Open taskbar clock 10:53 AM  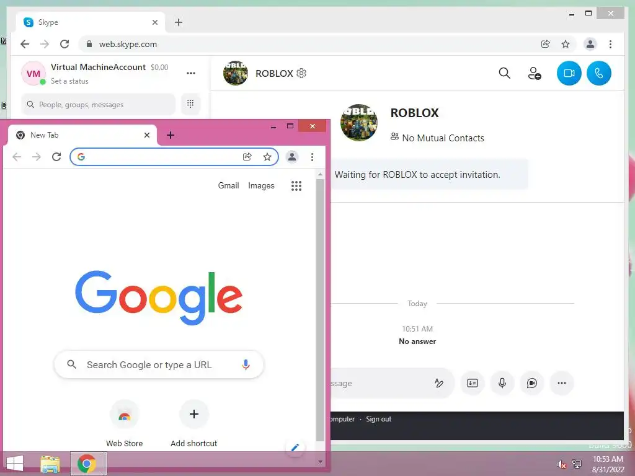pos(608,464)
